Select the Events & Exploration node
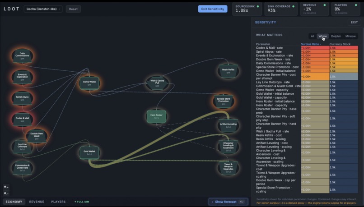 point(22,77)
